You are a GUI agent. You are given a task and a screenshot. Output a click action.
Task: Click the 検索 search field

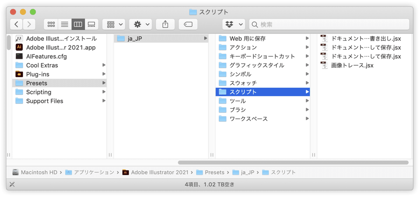pos(329,24)
